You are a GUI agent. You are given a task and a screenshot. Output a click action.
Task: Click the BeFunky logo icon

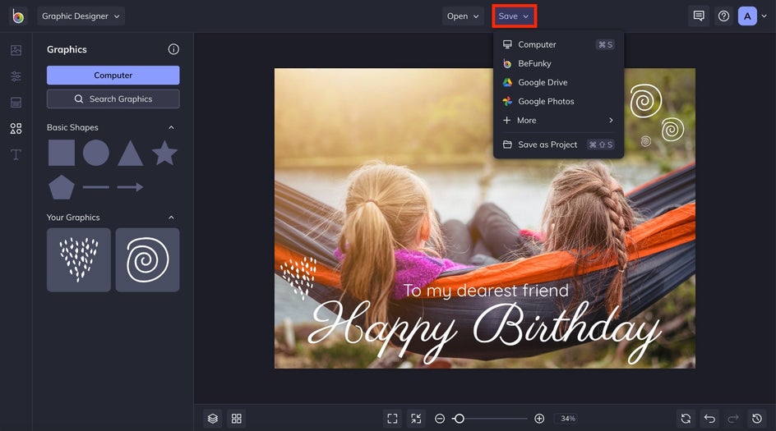[x=18, y=16]
